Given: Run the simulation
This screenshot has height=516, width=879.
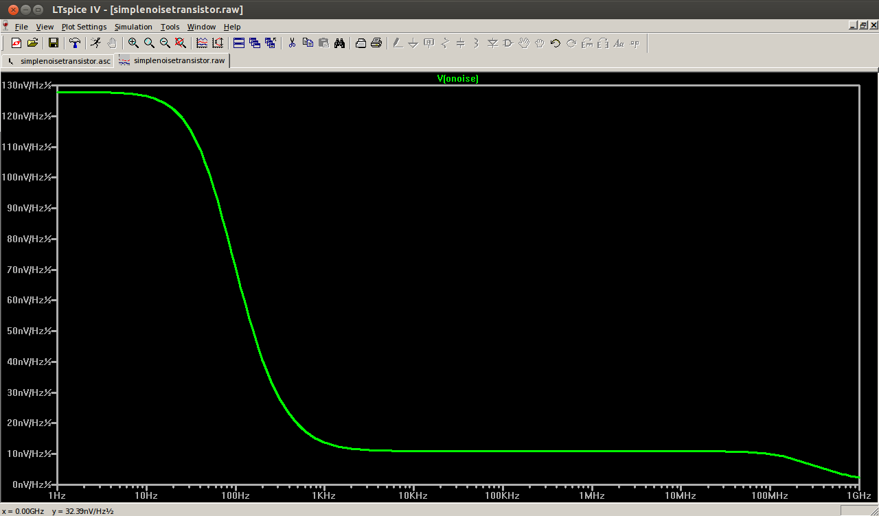Looking at the screenshot, I should click(95, 43).
